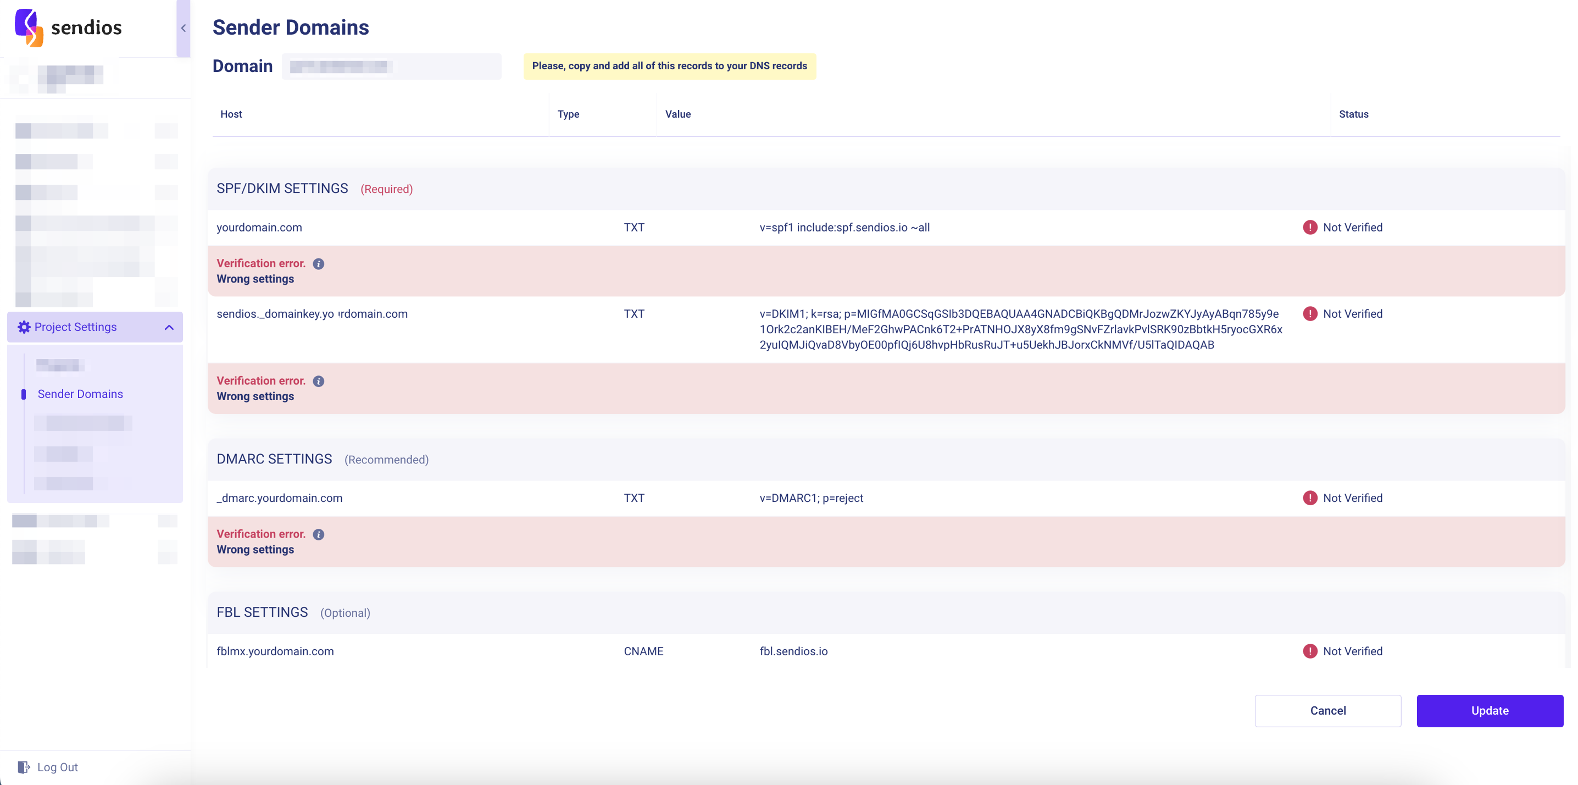
Task: Click into the Domain input field
Action: tap(391, 66)
